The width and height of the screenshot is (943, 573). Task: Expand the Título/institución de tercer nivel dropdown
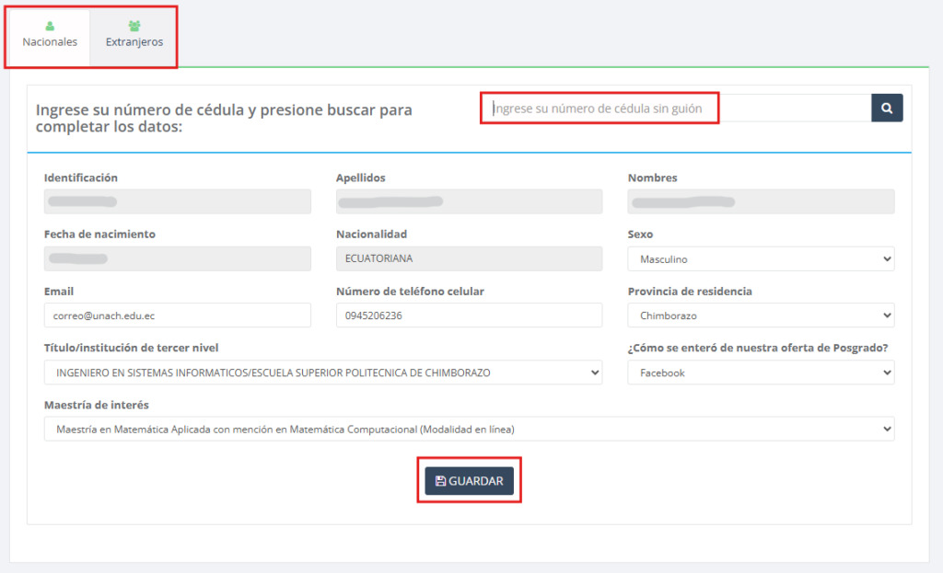(322, 372)
